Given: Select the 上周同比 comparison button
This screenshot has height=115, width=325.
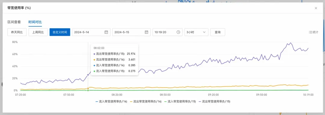Looking at the screenshot, I should pyautogui.click(x=38, y=32).
